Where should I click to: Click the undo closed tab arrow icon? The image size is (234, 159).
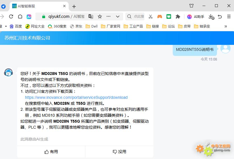tap(220, 16)
